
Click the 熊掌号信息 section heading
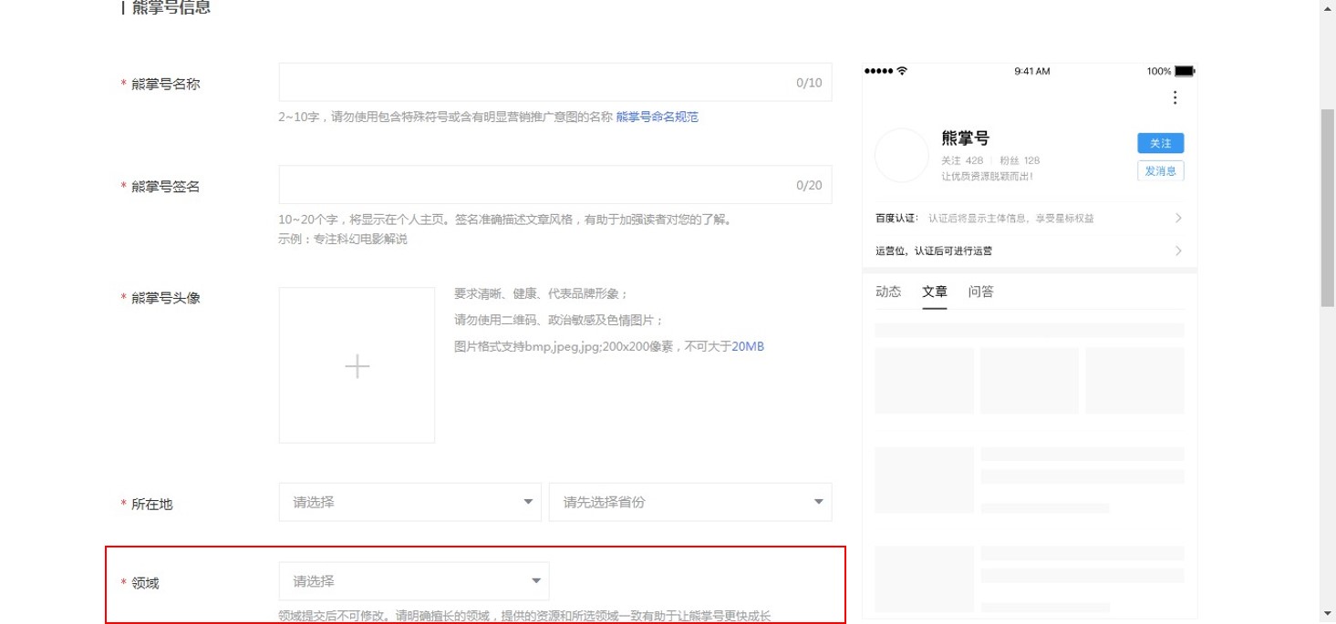(171, 8)
